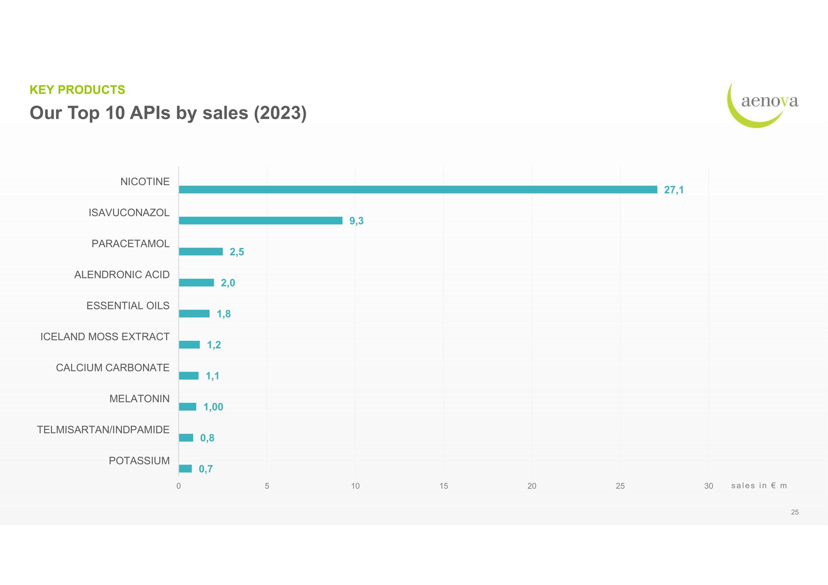Click the 'sales in € m' axis title
Image resolution: width=828 pixels, height=585 pixels.
coord(759,485)
